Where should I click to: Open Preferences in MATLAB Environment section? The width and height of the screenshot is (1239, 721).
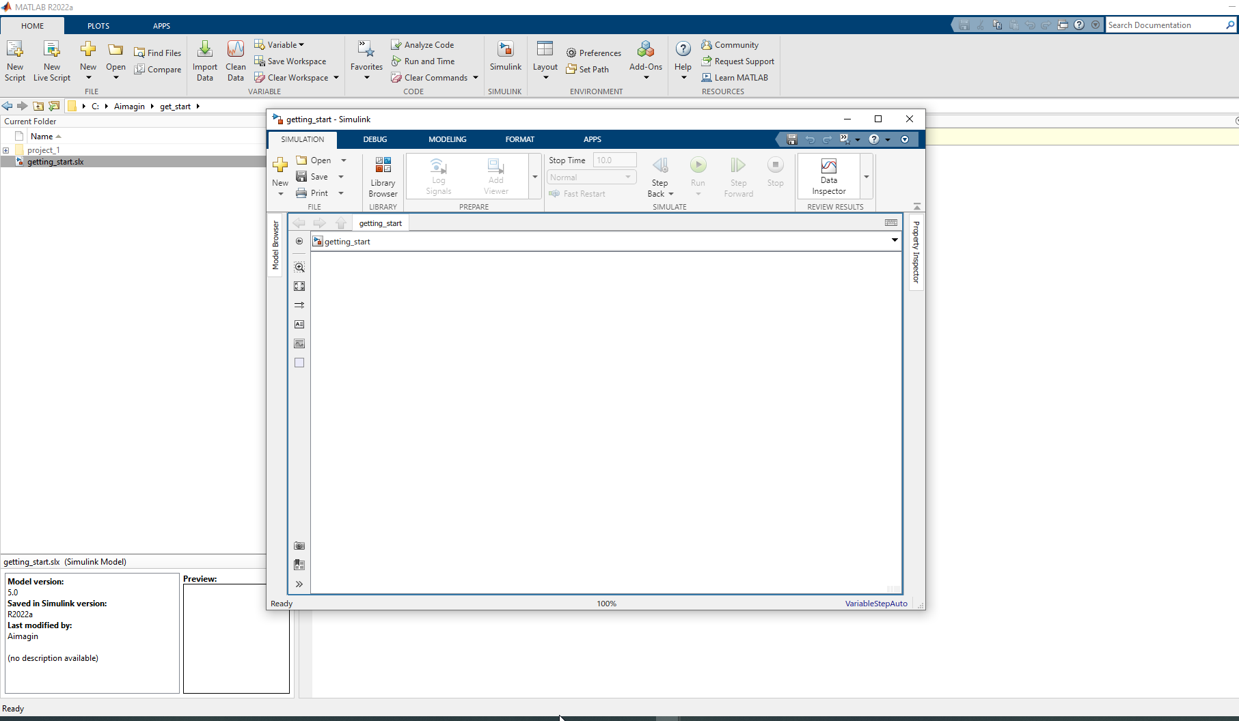593,53
